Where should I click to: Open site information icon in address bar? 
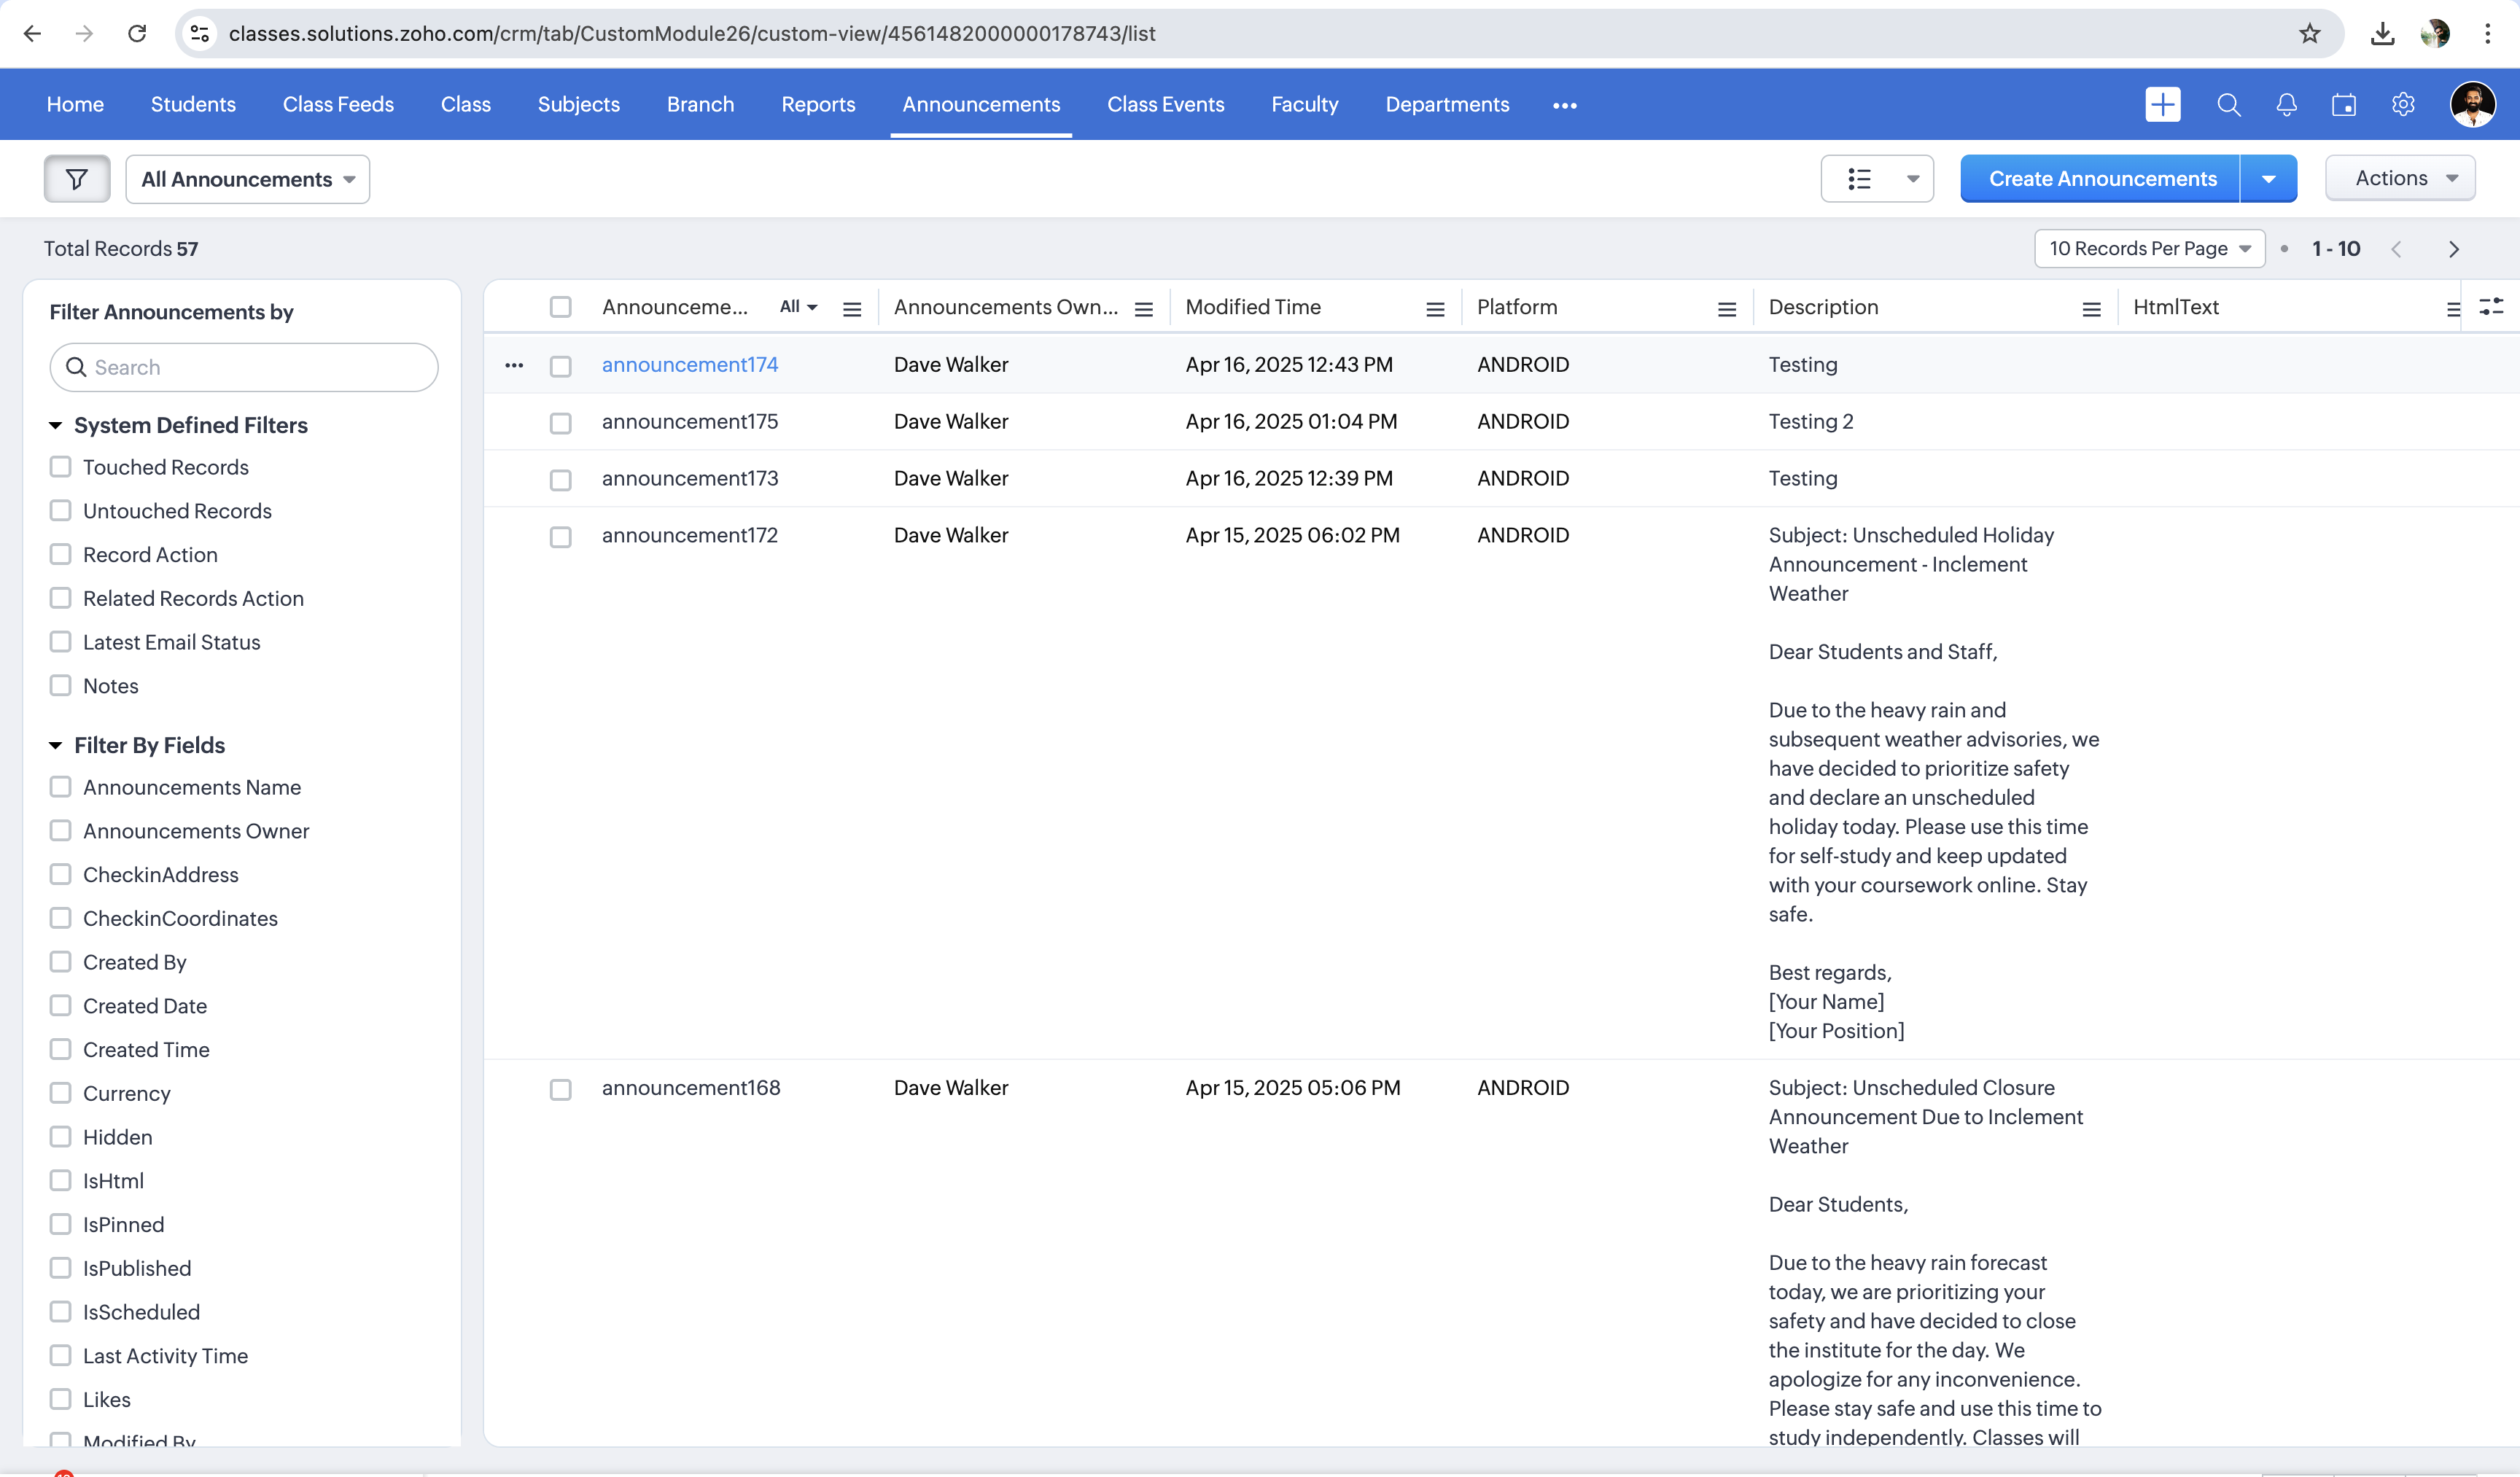coord(200,33)
